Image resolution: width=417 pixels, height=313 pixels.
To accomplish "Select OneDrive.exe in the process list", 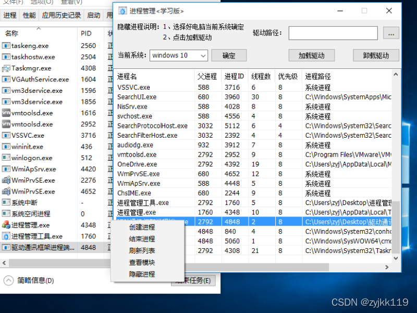I will tap(253, 164).
